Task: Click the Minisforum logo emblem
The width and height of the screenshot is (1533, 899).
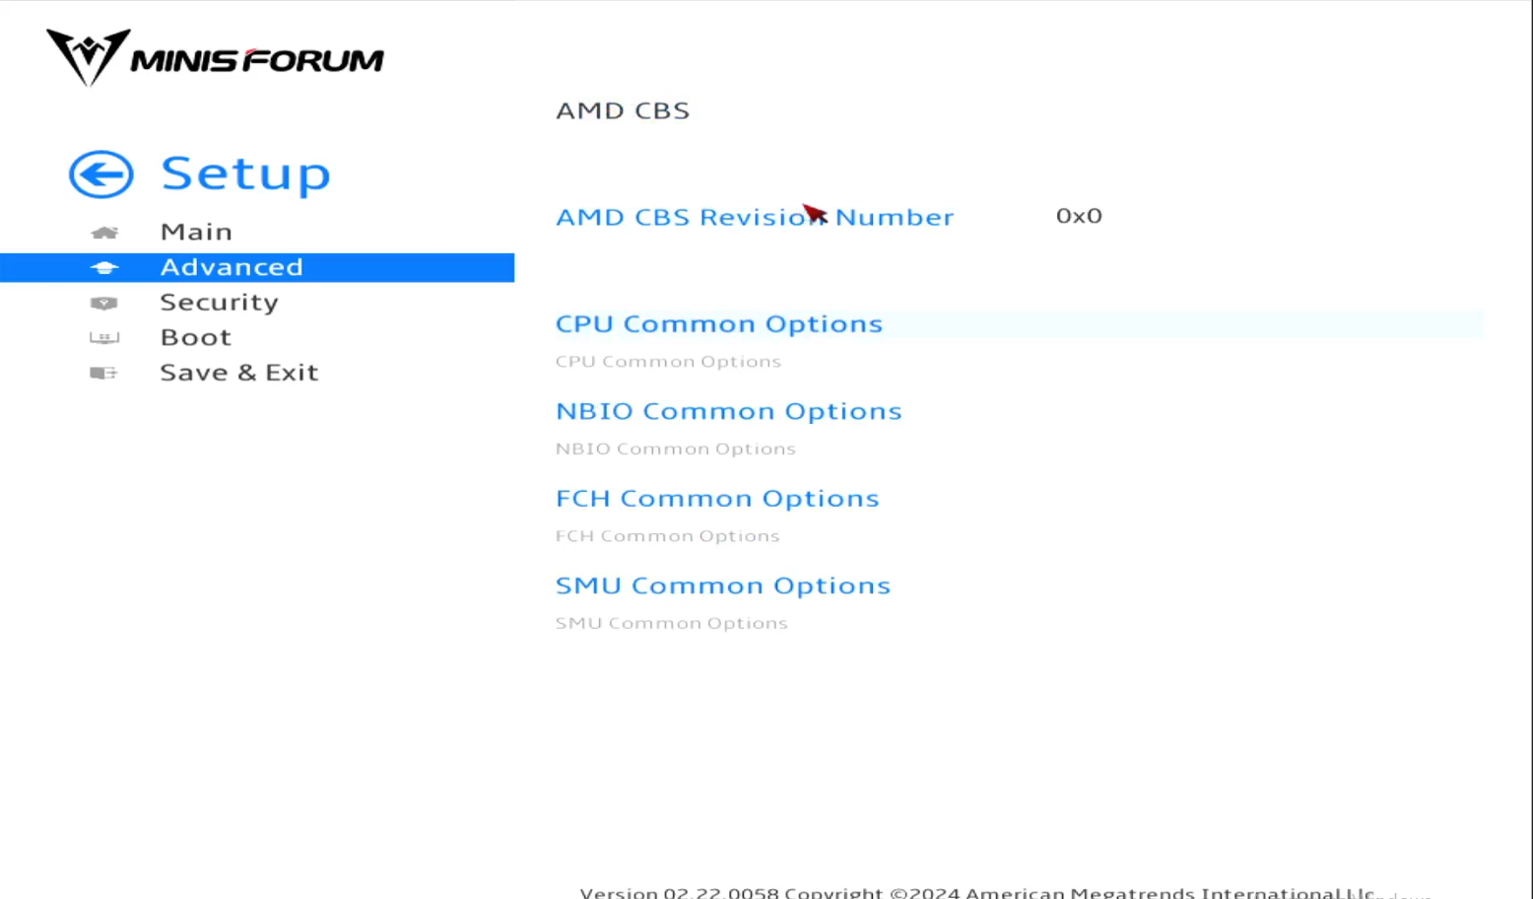Action: coord(88,56)
